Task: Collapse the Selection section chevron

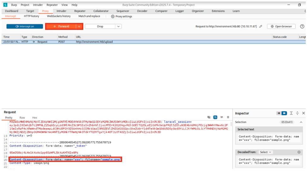Action: 301,122
